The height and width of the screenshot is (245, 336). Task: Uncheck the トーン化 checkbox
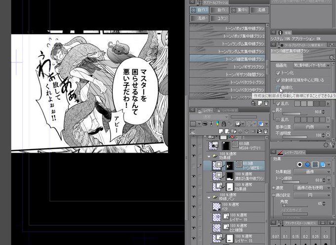(x=278, y=73)
